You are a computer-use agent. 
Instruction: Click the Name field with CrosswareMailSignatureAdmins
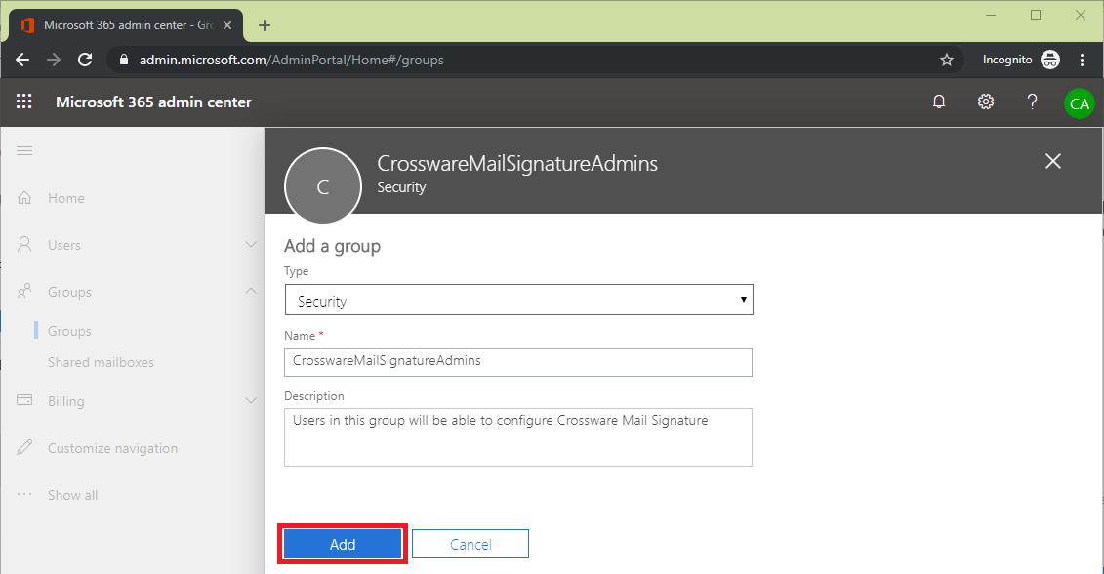coord(518,362)
